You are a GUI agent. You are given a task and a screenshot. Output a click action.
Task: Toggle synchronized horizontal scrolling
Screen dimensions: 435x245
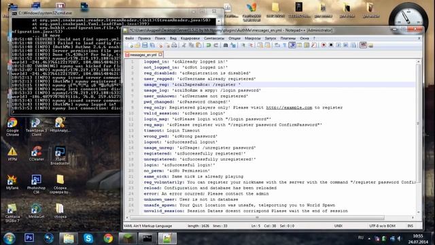[267, 45]
